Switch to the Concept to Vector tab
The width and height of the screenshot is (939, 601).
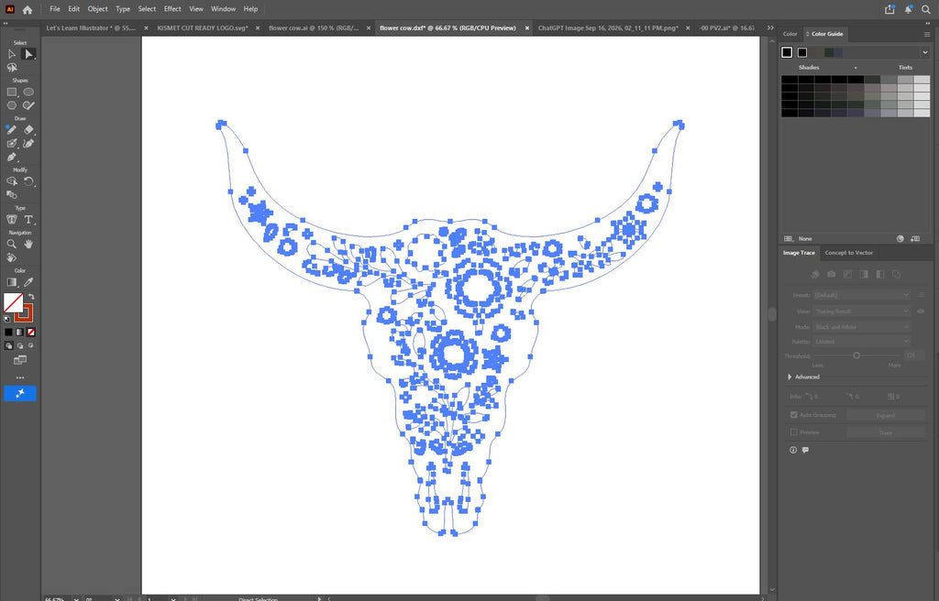(848, 253)
